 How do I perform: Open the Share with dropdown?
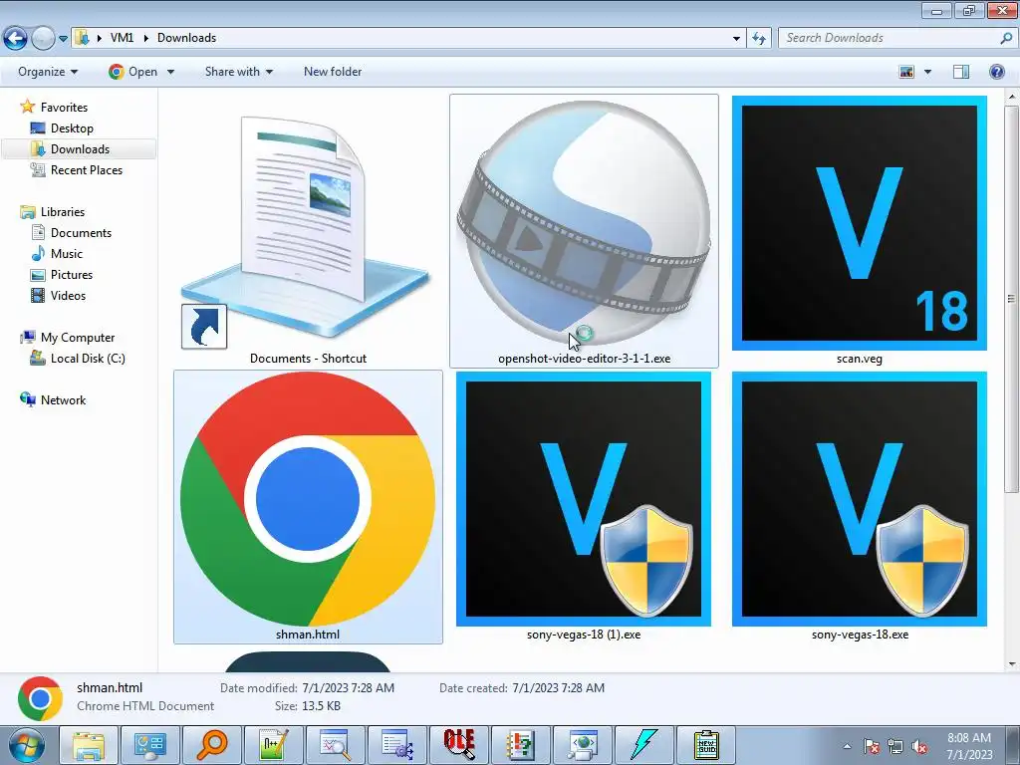click(239, 72)
